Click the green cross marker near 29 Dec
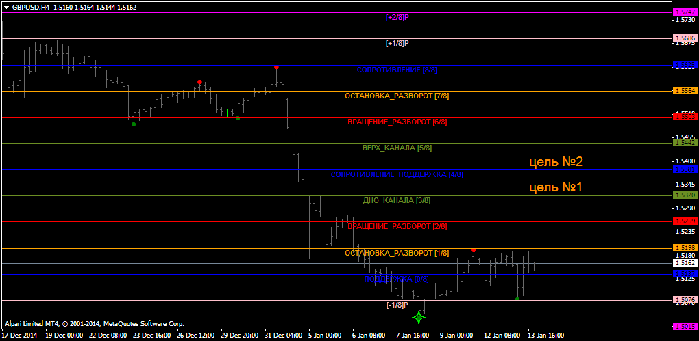699x341 pixels. pyautogui.click(x=227, y=113)
